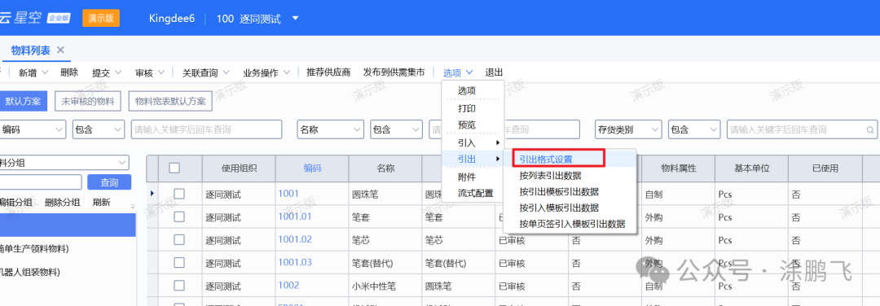Expand 引入 submenu arrow
880x306 pixels.
coord(497,143)
